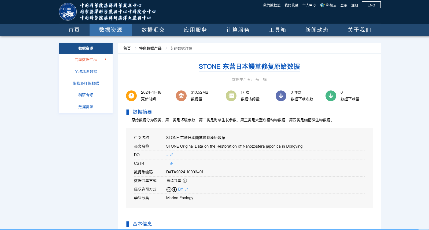Viewport: 429px width, 230px height.
Task: Open the 新闻动态 navigation tab
Action: (317, 30)
